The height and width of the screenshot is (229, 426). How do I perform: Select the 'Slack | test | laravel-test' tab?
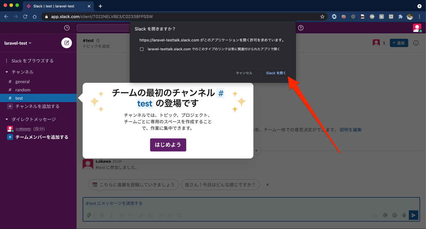58,6
